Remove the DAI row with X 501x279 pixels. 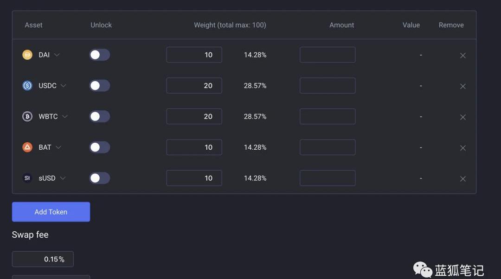tap(462, 56)
